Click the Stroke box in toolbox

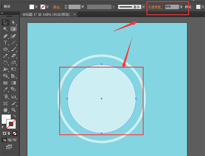11,124
